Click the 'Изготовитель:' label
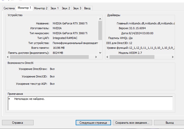Screen dimensions: 184x129 [40, 28]
